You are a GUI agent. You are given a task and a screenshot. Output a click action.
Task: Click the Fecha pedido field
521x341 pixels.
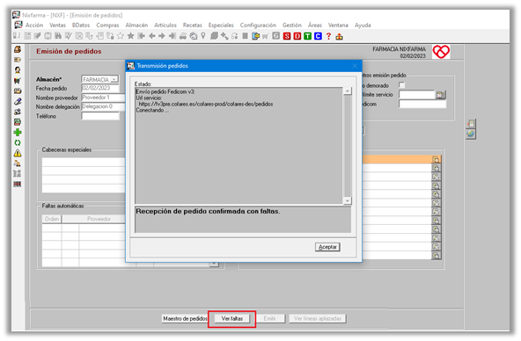[100, 88]
